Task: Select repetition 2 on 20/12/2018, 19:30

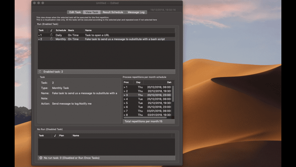Action: point(147,91)
